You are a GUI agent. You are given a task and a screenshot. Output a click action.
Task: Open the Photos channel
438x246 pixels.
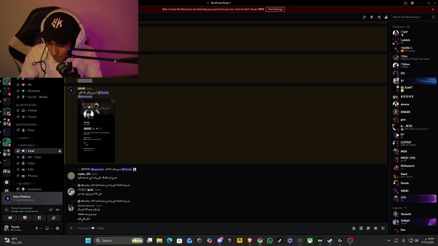pos(38,176)
